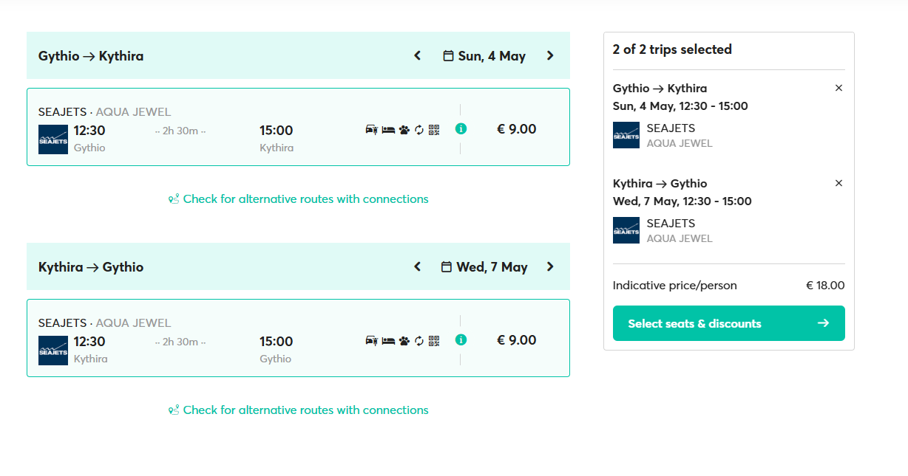Image resolution: width=908 pixels, height=476 pixels.
Task: Go to next day after Sun, 4 May
Action: (x=550, y=55)
